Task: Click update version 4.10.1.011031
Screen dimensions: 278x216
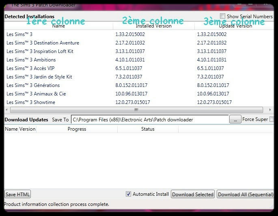Action: [x=212, y=60]
